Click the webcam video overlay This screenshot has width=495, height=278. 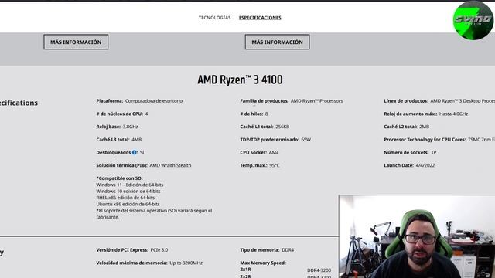tap(417, 237)
